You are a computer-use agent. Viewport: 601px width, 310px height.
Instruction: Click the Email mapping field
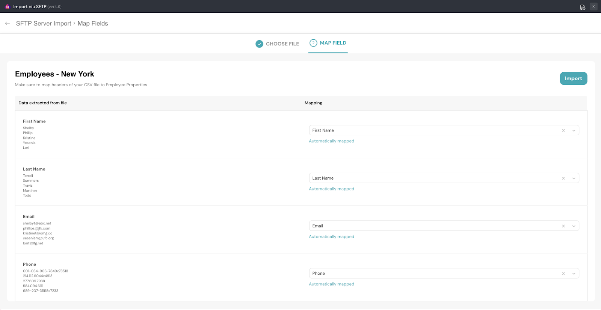432,226
